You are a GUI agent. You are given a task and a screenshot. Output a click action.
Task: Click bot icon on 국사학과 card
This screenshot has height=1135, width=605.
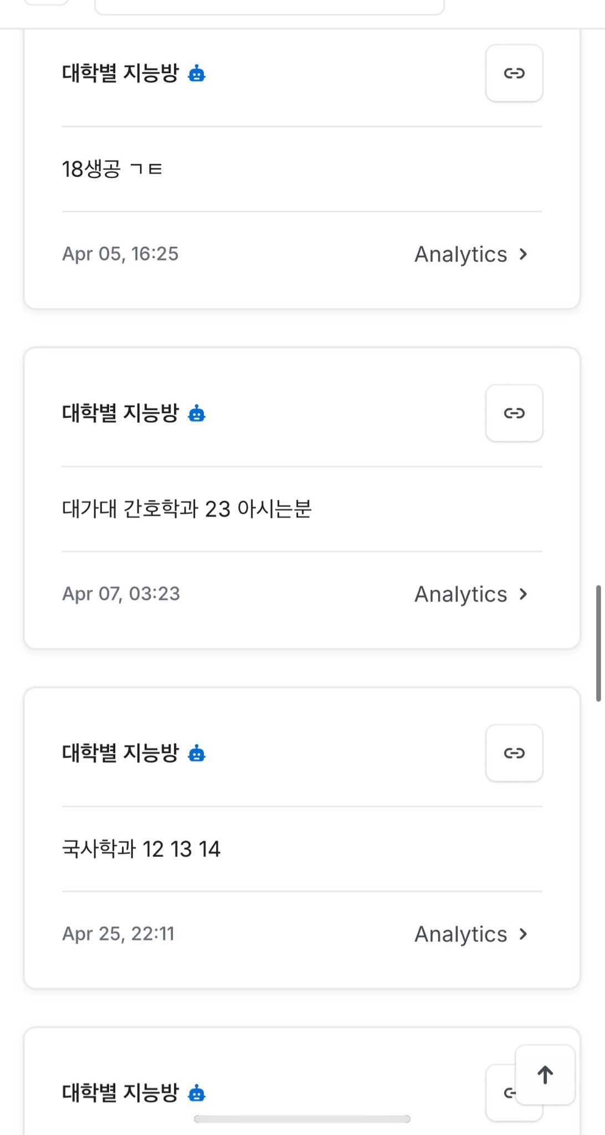[197, 754]
